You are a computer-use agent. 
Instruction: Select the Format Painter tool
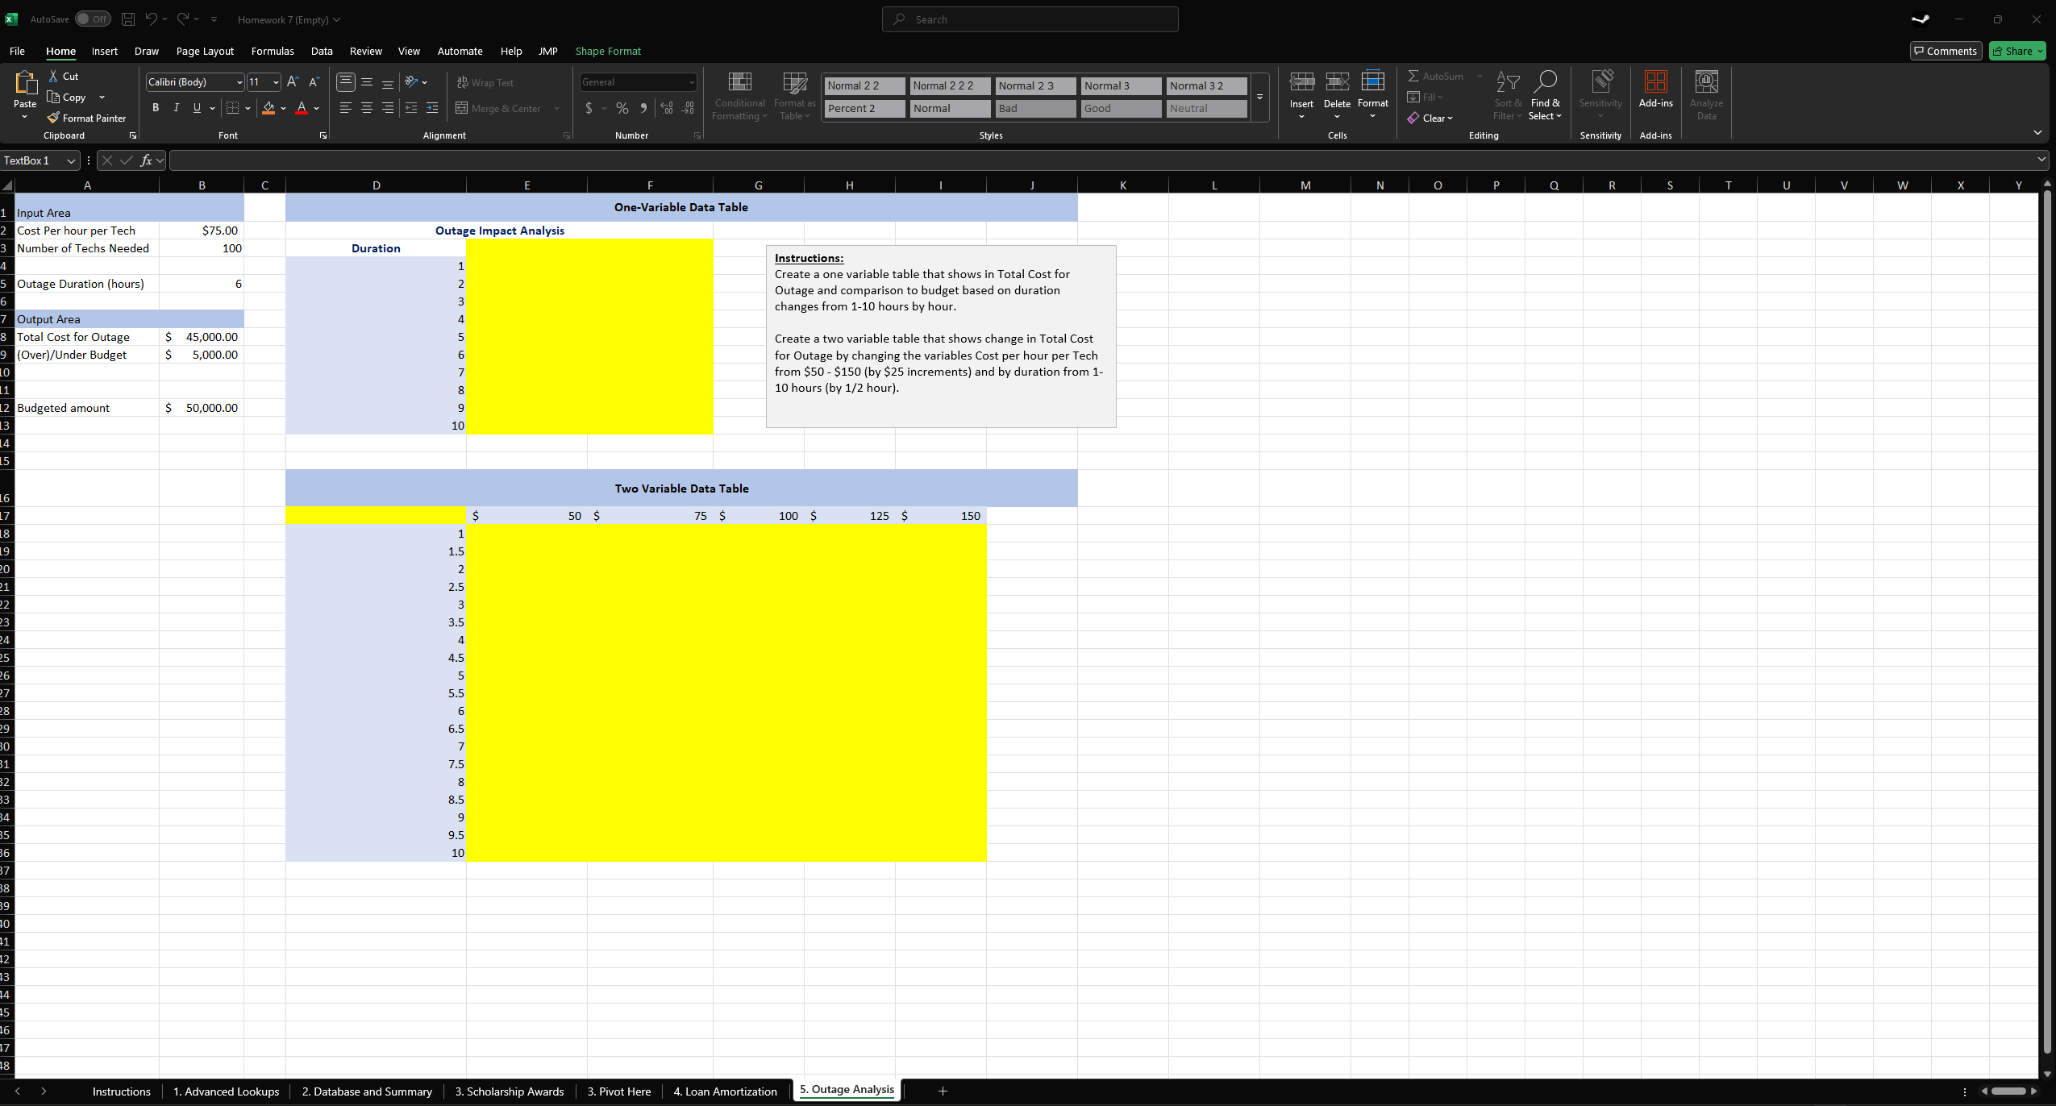[x=86, y=118]
